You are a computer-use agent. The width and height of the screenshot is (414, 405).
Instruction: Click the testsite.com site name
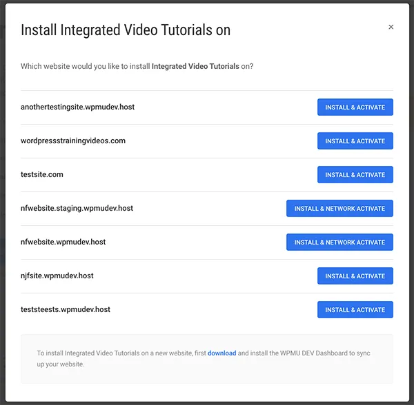(42, 175)
